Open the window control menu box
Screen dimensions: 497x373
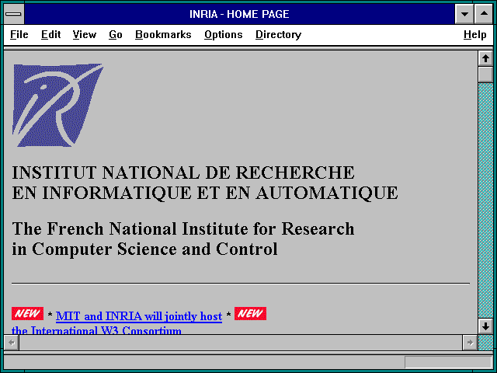(14, 14)
